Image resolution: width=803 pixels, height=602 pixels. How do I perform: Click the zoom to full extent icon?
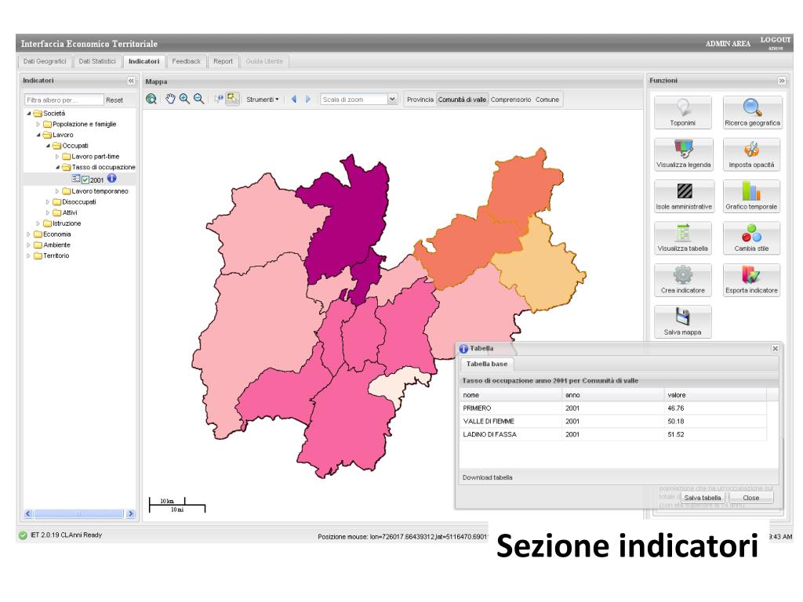[x=151, y=100]
